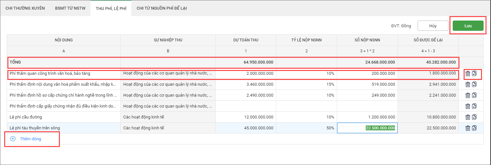Remove the Phí thẩm định cấp giấy row
Viewport: 491px width, 165px height.
point(468,106)
